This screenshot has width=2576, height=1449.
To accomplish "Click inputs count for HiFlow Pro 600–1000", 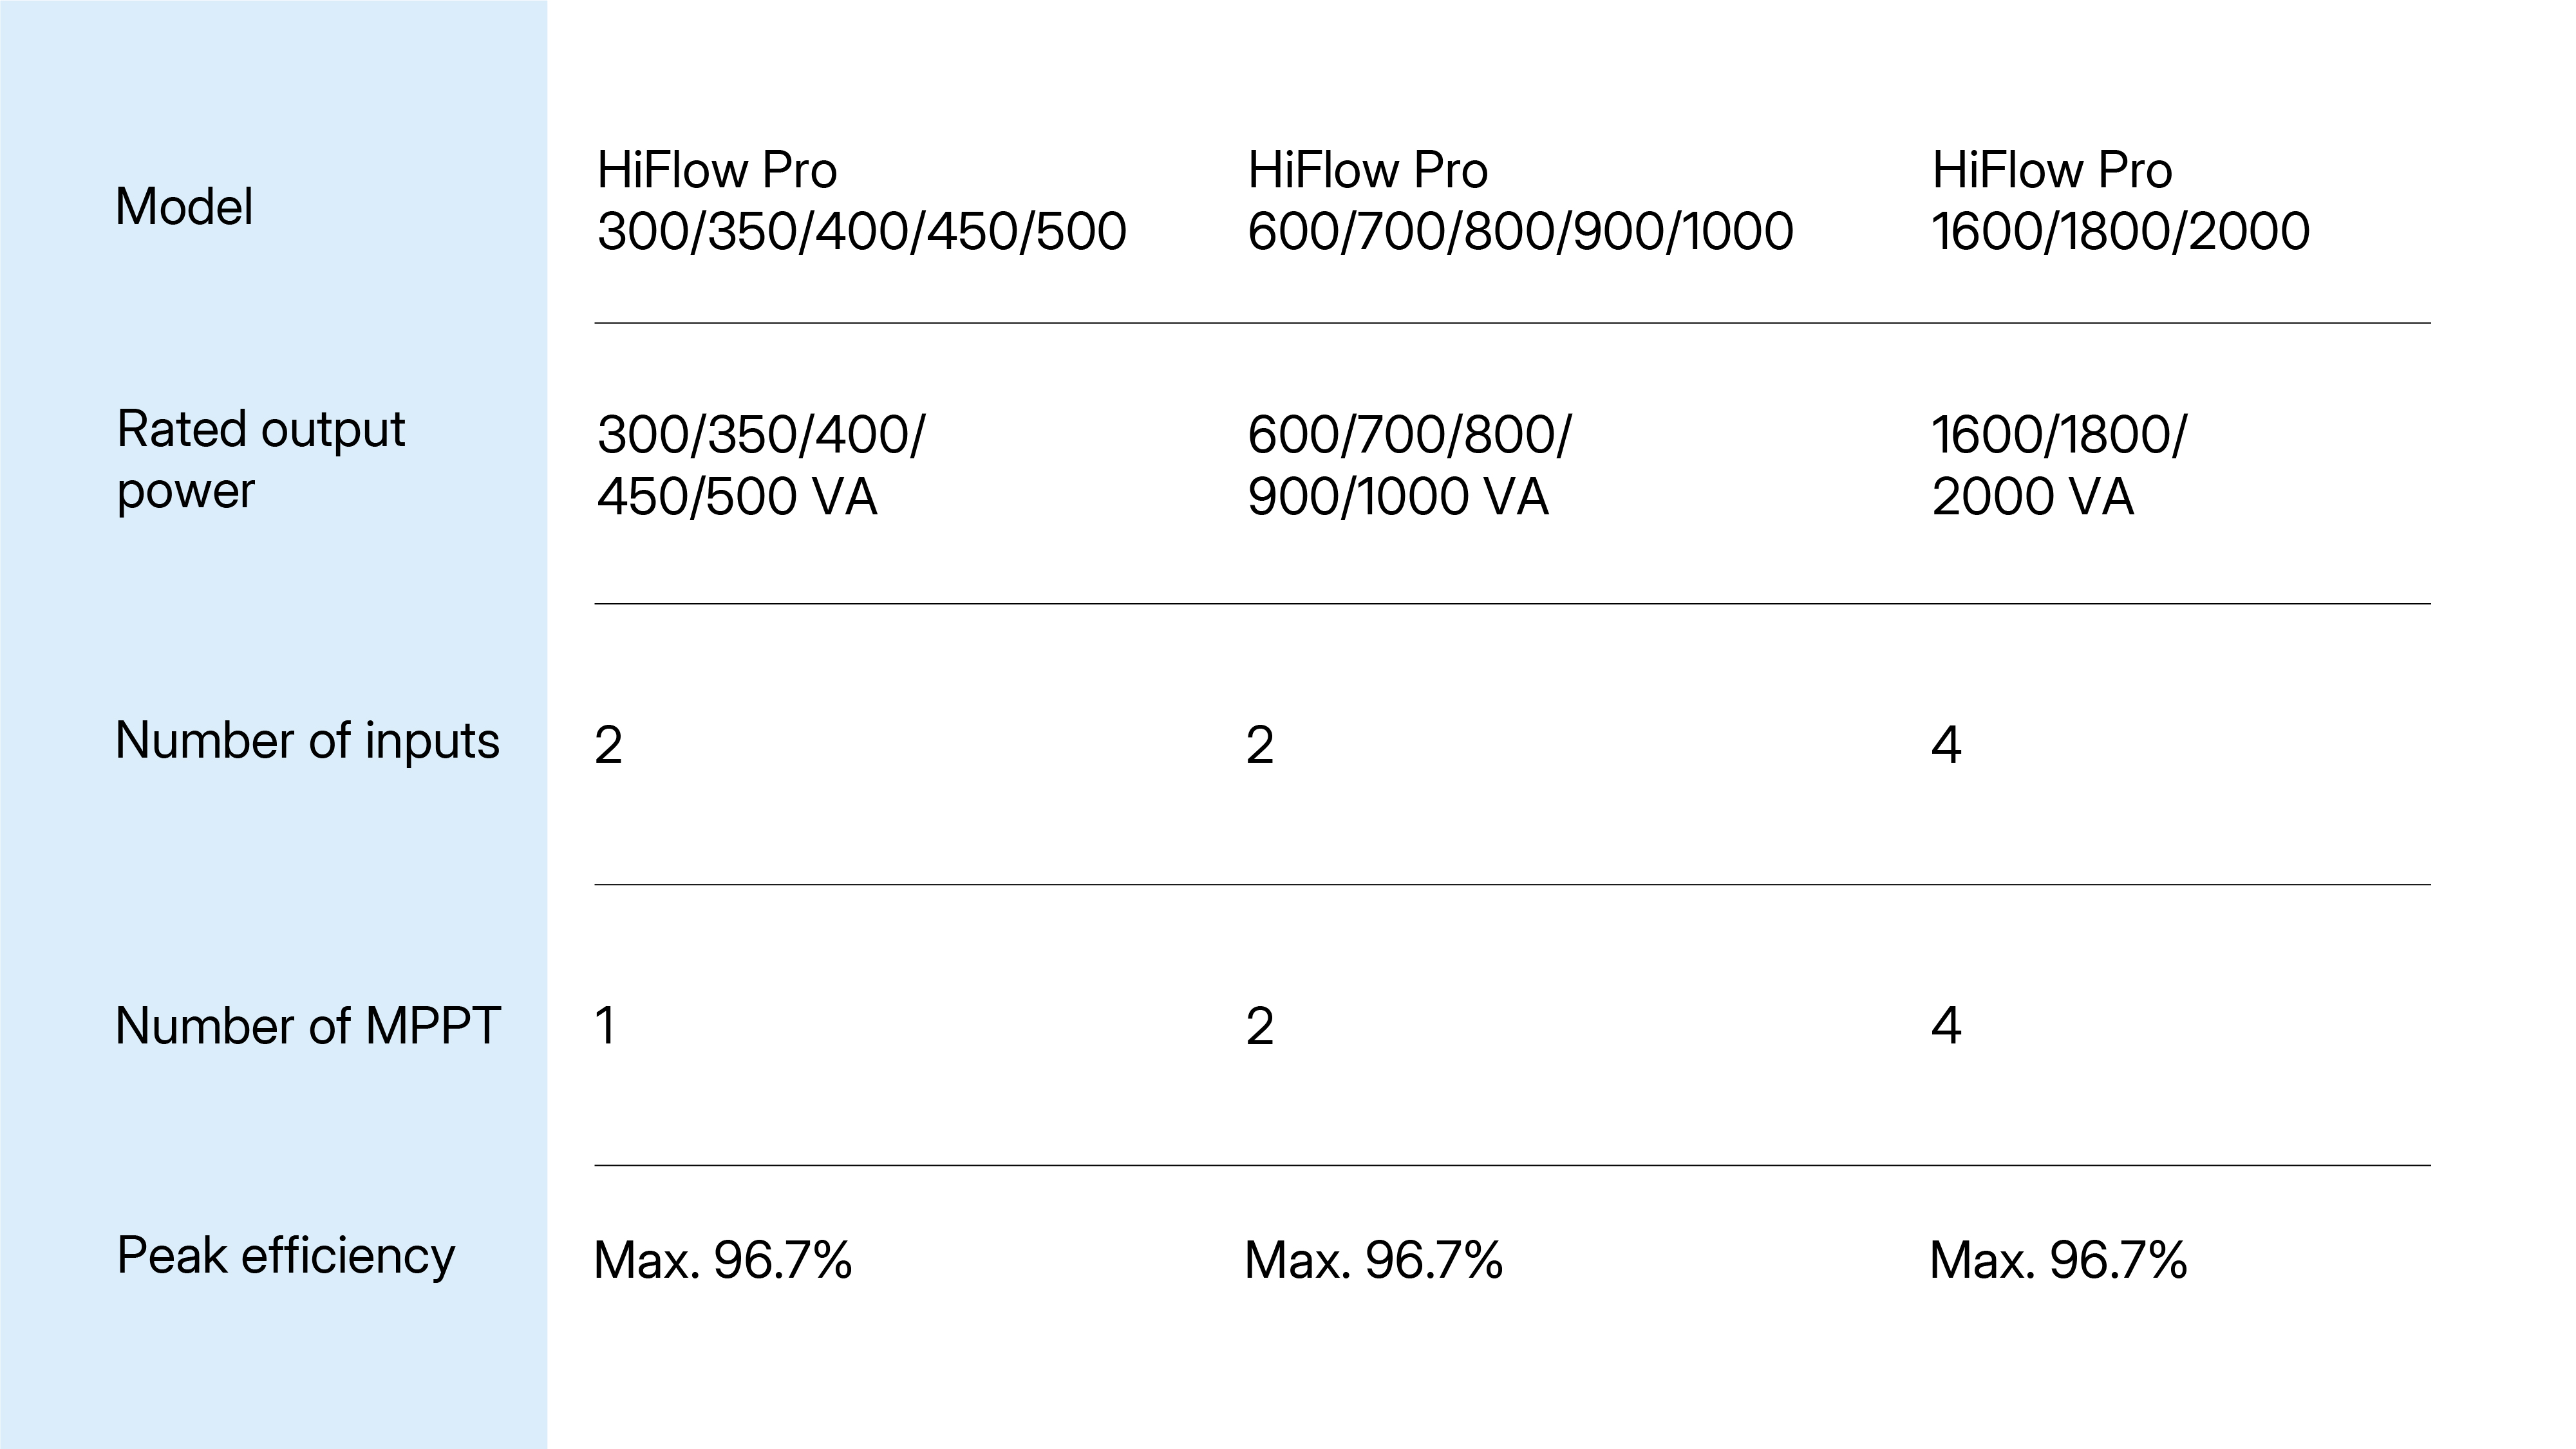I will pos(1259,745).
